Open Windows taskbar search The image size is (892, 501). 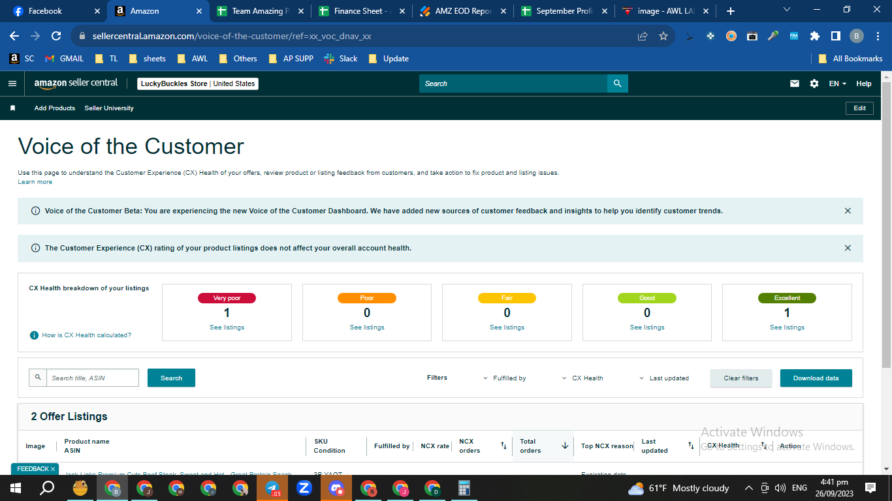[47, 488]
